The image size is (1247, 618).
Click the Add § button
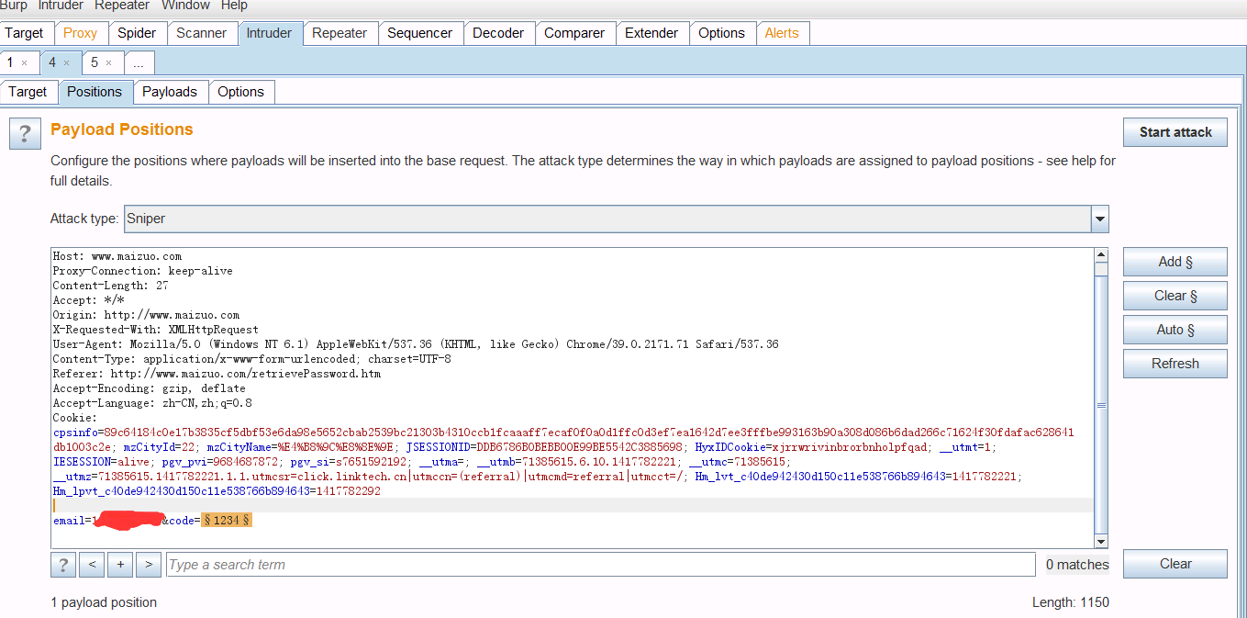coord(1175,262)
